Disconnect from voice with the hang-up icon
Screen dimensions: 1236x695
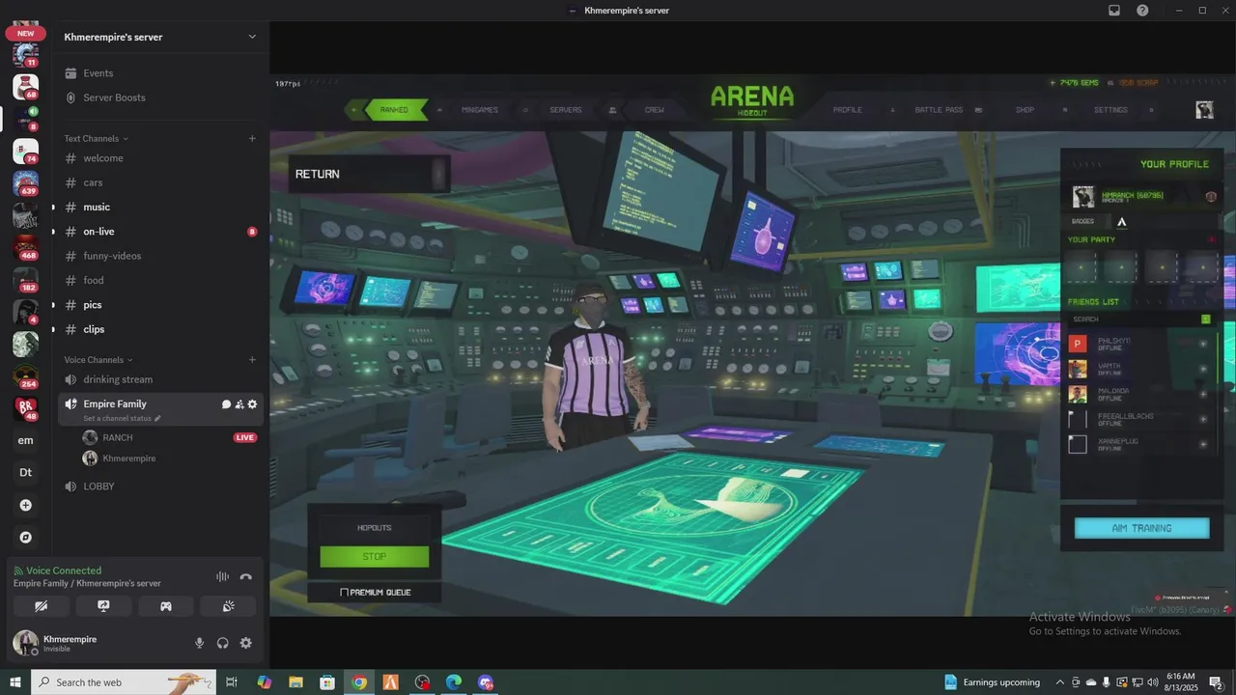point(246,576)
